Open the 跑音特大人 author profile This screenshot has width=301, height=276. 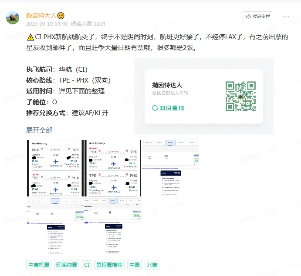pos(41,16)
